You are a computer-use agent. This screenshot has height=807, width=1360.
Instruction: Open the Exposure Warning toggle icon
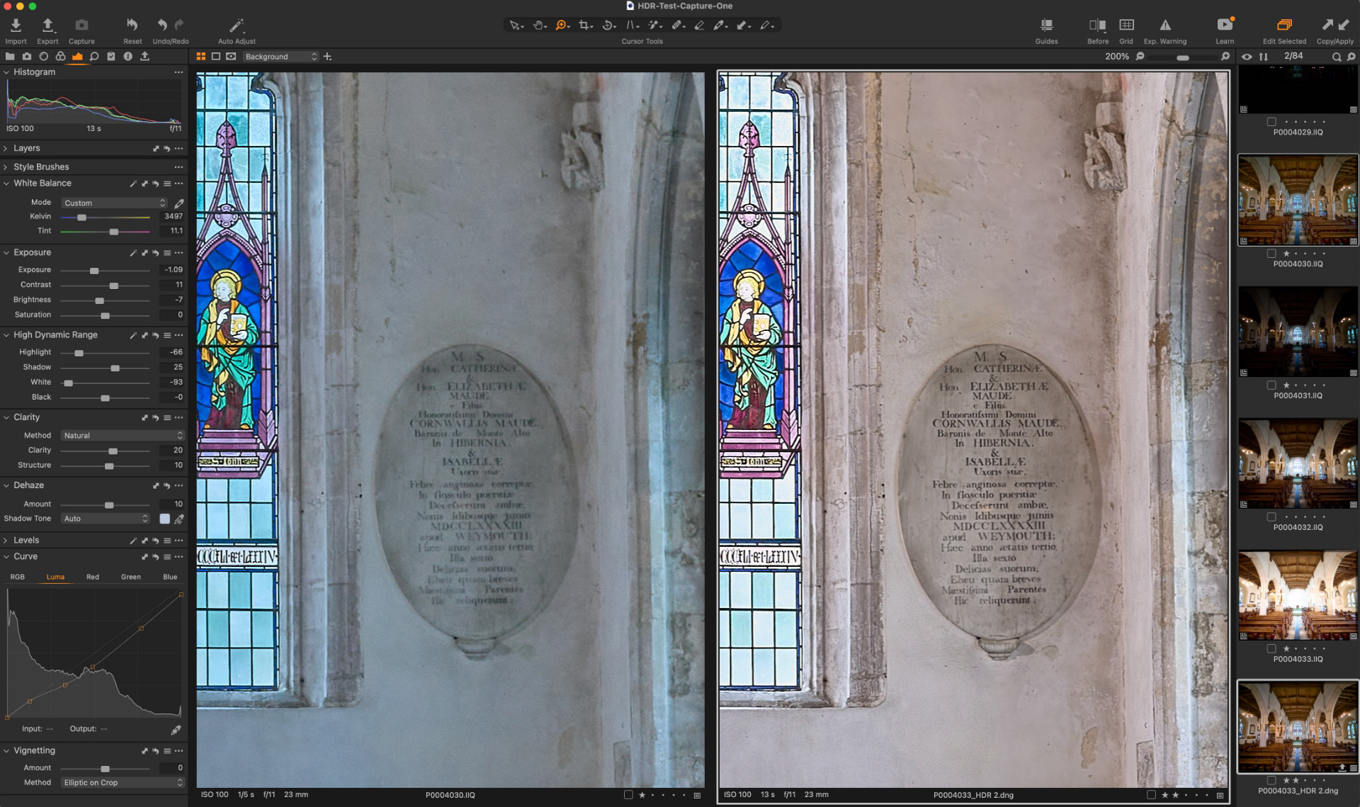pyautogui.click(x=1165, y=25)
